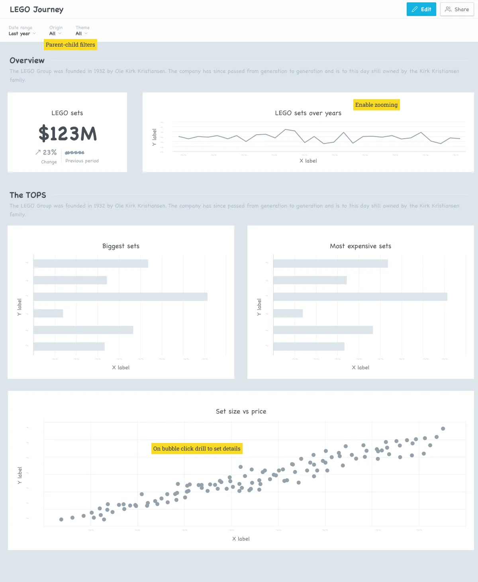Click the Share button
The width and height of the screenshot is (478, 582).
pyautogui.click(x=456, y=9)
